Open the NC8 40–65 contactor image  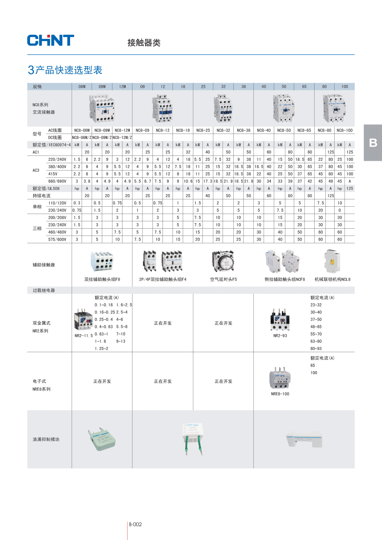tap(284, 108)
